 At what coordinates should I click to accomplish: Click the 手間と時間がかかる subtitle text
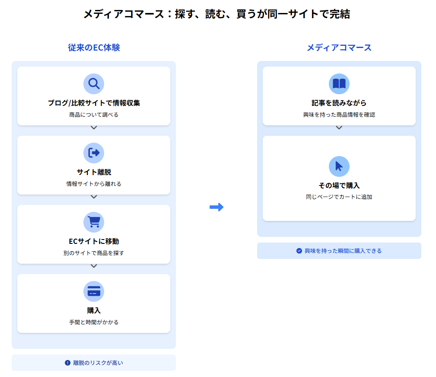point(94,322)
